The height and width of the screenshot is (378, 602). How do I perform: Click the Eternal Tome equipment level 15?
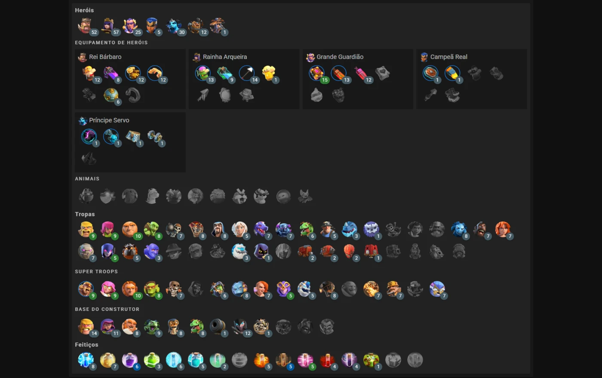click(x=316, y=74)
